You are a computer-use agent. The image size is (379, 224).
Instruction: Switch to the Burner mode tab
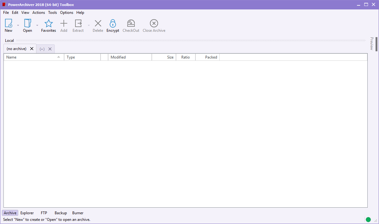[x=78, y=213]
